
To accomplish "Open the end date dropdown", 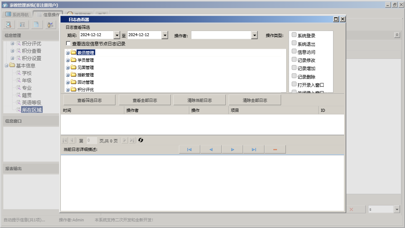I will 165,35.
